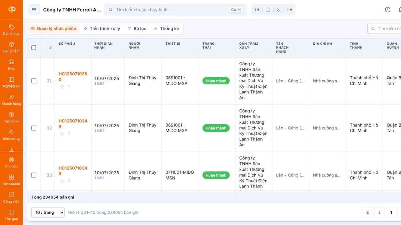Check the checkbox for row 31
Image resolution: width=401 pixels, height=225 pixels.
(x=34, y=81)
